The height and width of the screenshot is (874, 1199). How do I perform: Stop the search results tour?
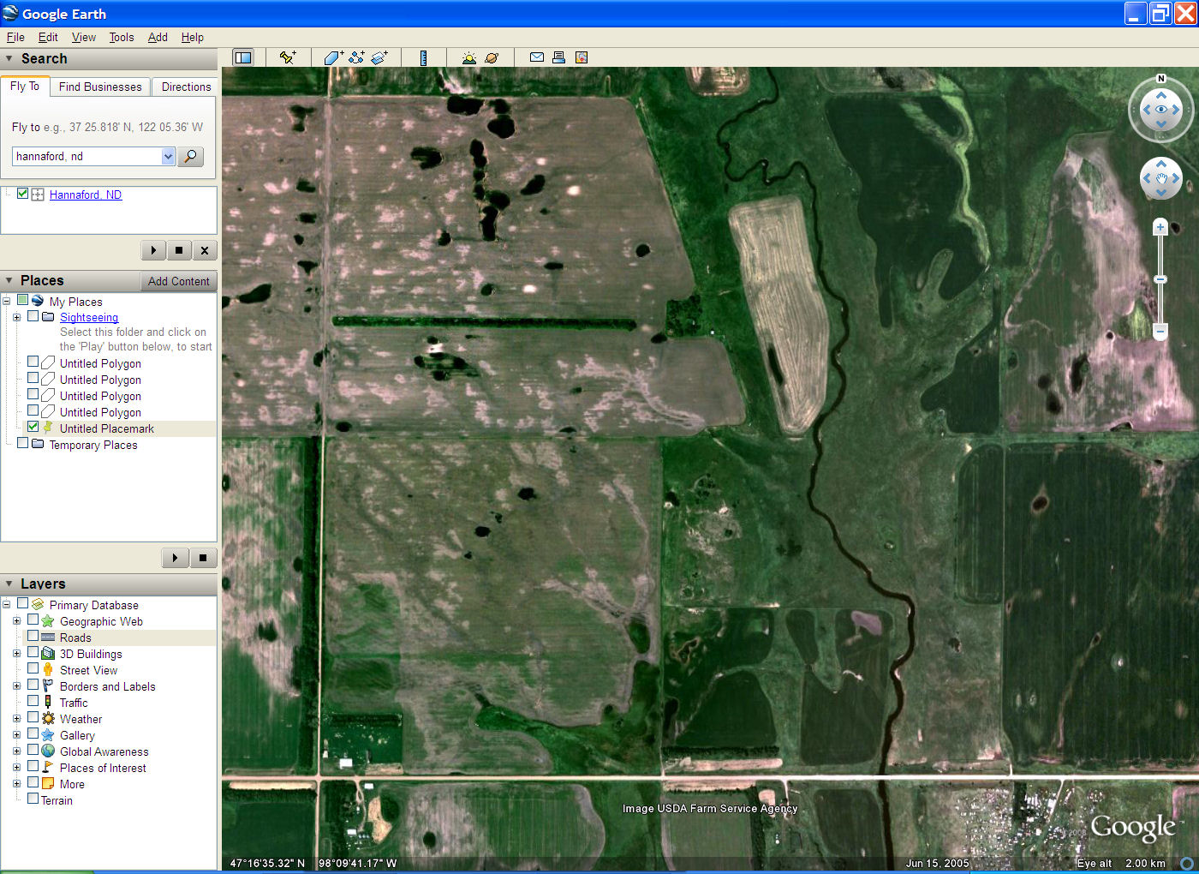click(x=178, y=250)
